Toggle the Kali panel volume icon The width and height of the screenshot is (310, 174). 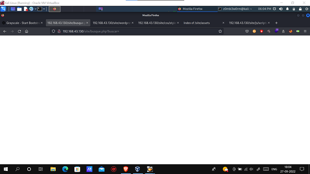point(281,9)
